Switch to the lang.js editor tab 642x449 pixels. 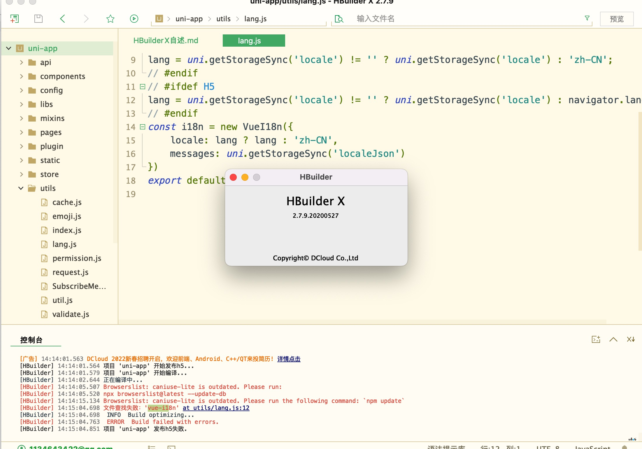(254, 41)
